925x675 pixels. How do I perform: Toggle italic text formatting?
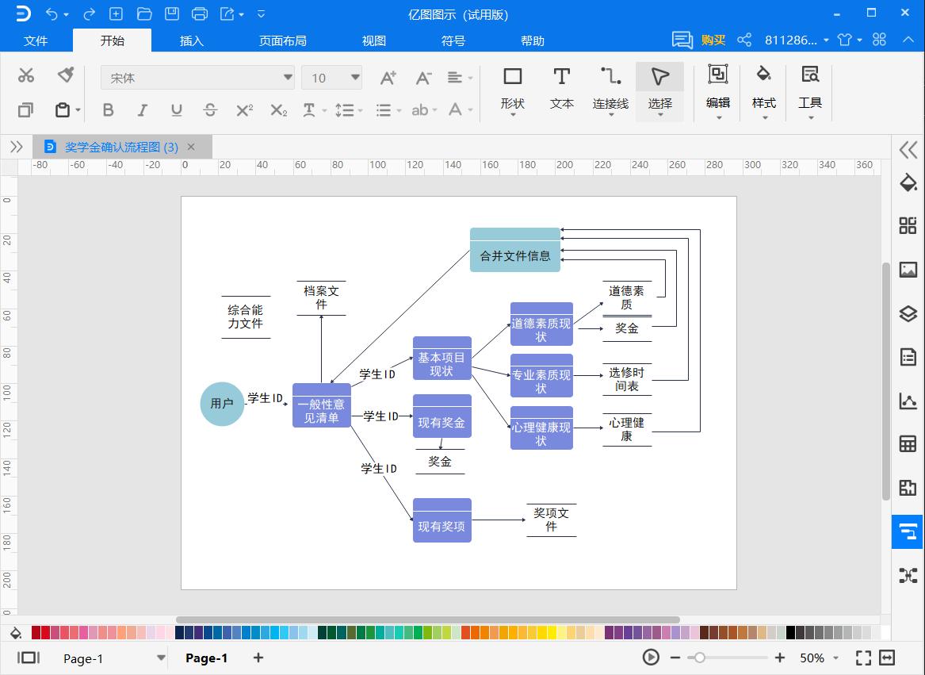click(143, 110)
